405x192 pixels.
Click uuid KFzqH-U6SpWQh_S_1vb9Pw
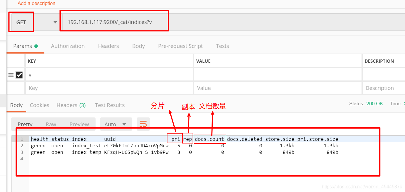(136, 152)
